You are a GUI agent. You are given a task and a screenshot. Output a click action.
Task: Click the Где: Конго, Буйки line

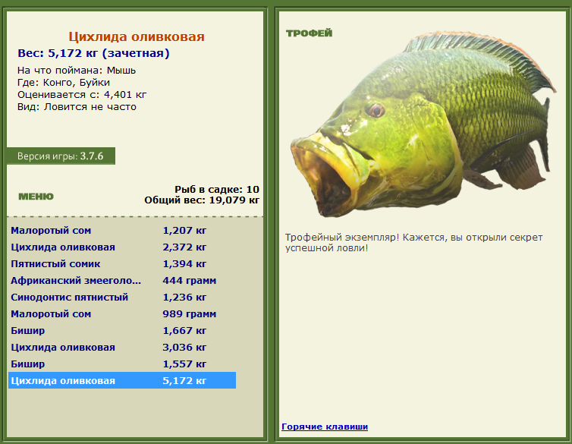64,83
